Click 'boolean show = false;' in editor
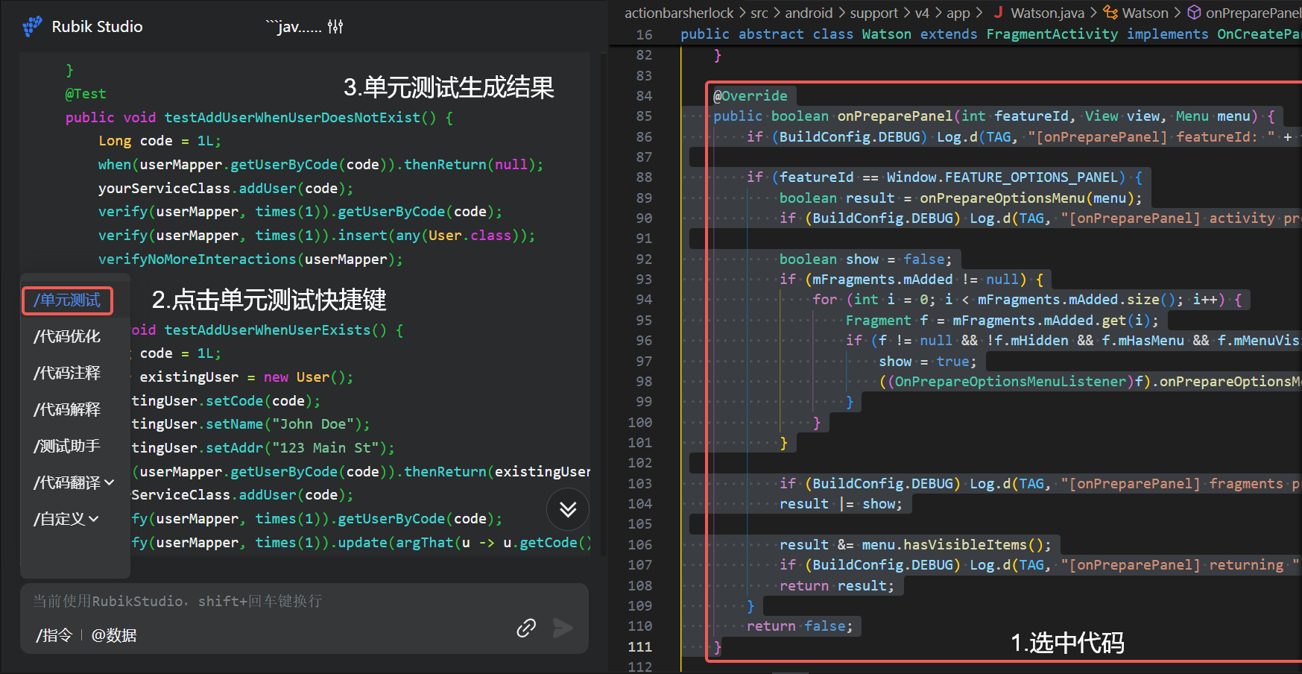1302x674 pixels. 866,259
